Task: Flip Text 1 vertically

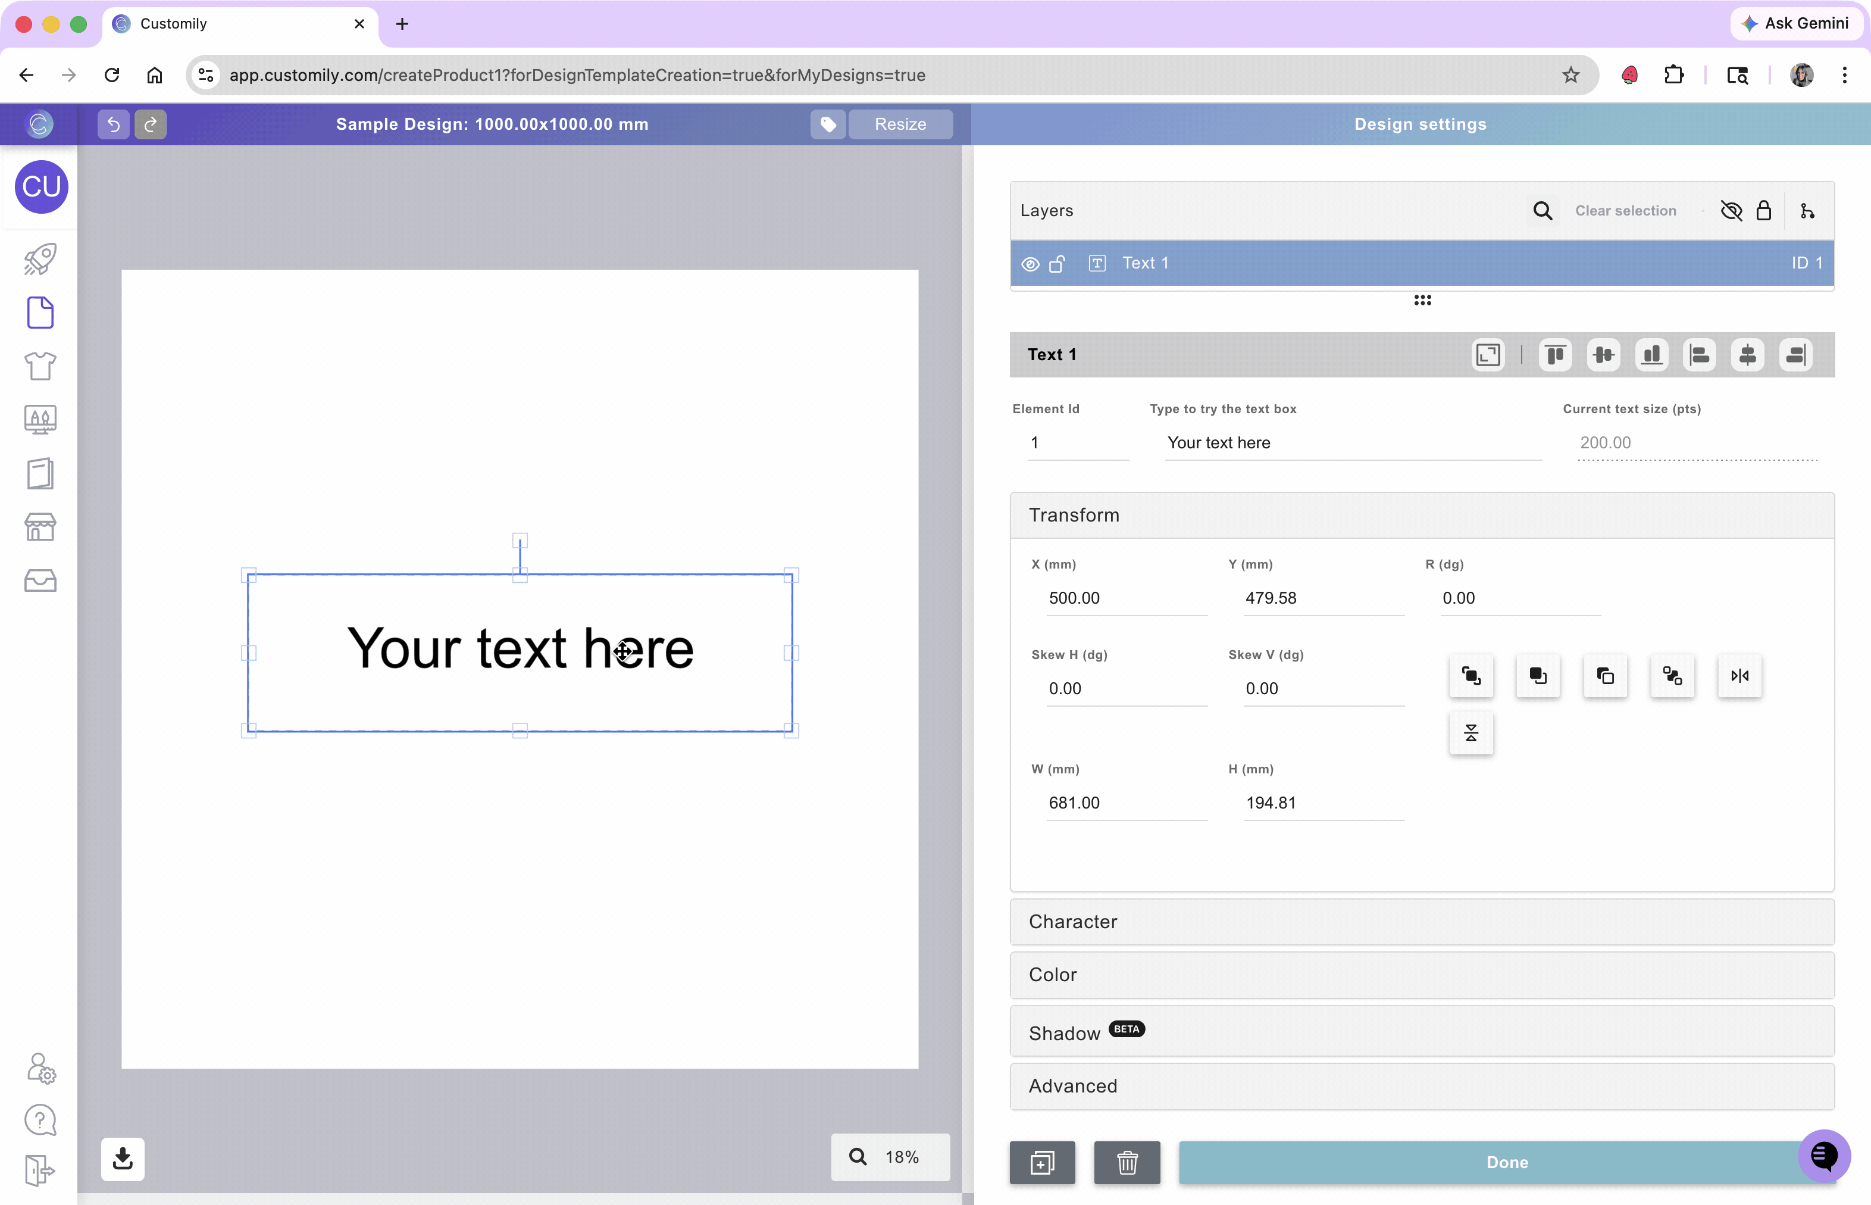Action: (1471, 733)
